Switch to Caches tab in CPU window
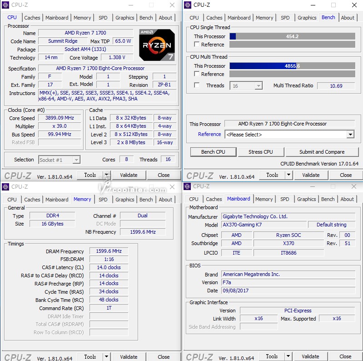The height and width of the screenshot is (361, 363). 32,18
